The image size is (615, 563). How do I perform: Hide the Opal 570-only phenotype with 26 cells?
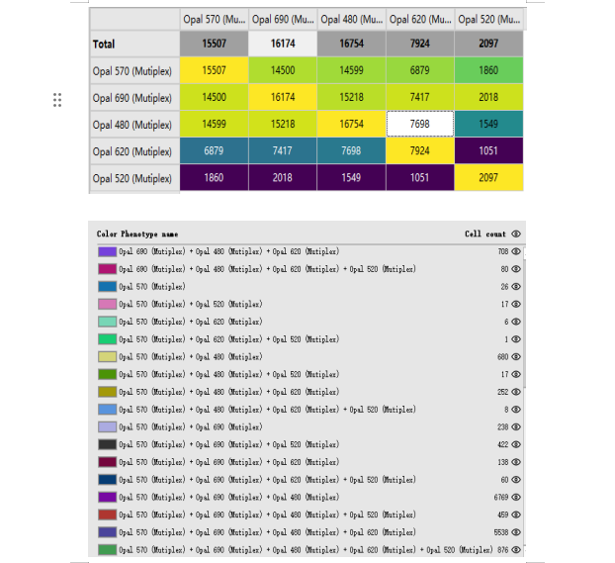click(x=516, y=287)
